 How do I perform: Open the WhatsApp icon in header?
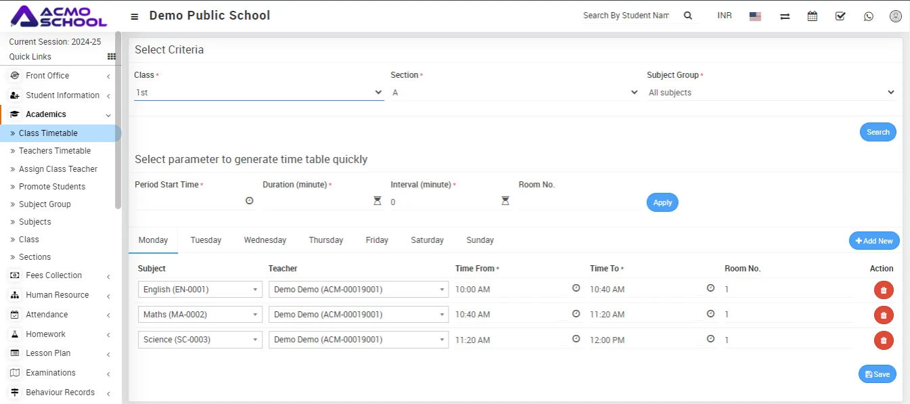[868, 16]
